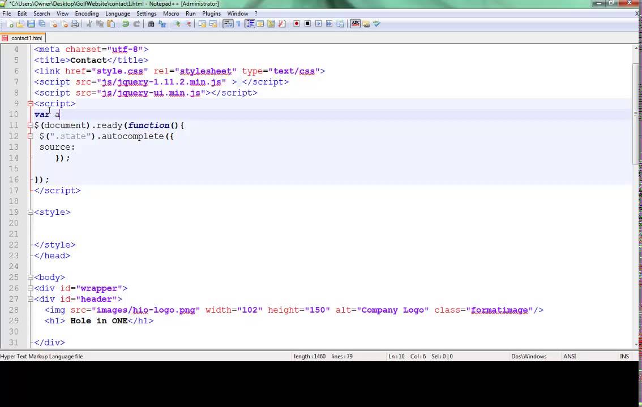Open the Search menu

41,14
